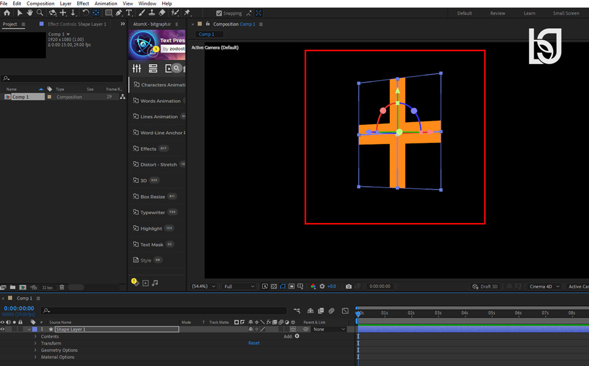589x366 pixels.
Task: Click the AtomX music note icon
Action: 155,282
